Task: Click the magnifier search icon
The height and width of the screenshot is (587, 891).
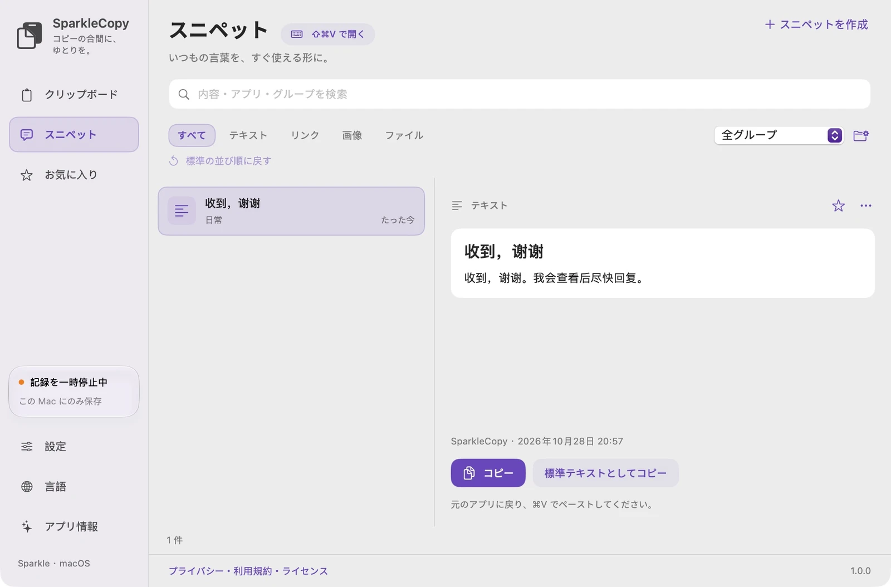Action: [184, 94]
